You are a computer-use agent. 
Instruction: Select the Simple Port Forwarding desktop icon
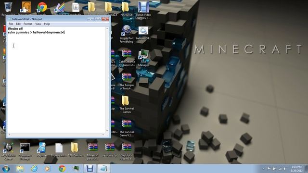pyautogui.click(x=127, y=34)
